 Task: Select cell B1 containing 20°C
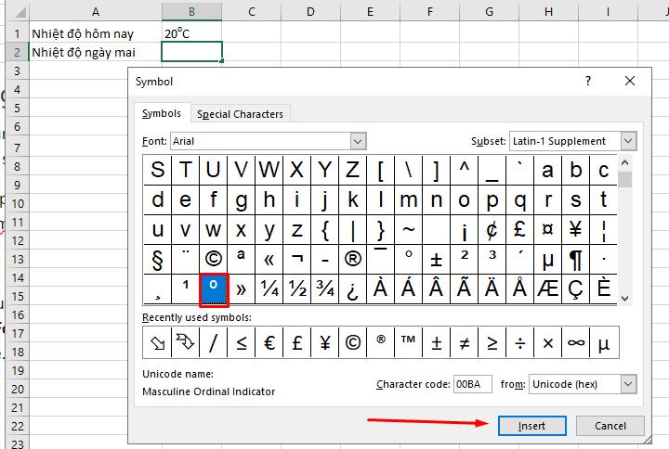[x=191, y=33]
